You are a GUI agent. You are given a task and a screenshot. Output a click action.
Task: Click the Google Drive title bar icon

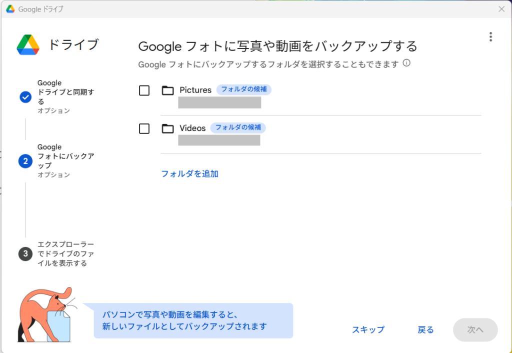[10, 9]
